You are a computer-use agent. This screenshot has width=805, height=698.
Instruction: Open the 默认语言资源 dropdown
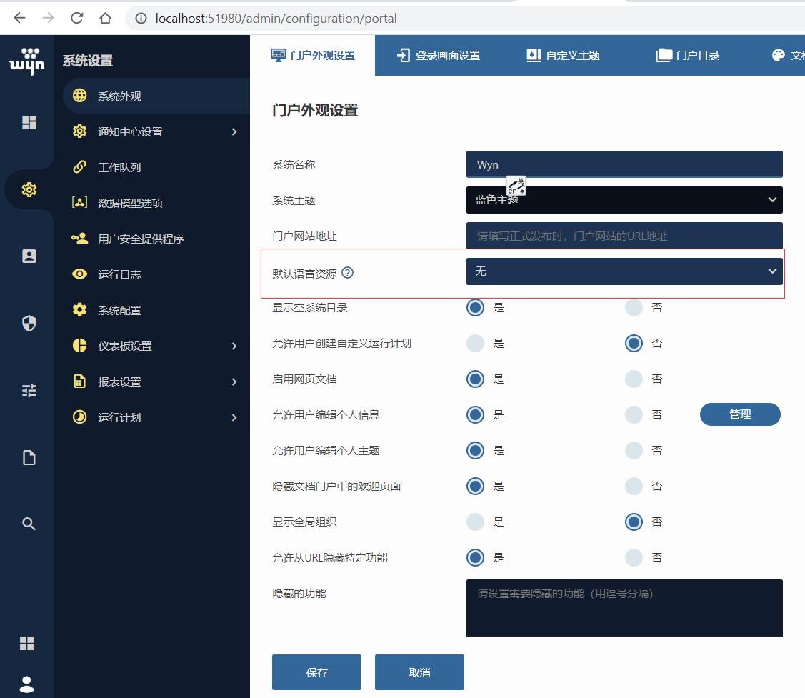pyautogui.click(x=624, y=271)
